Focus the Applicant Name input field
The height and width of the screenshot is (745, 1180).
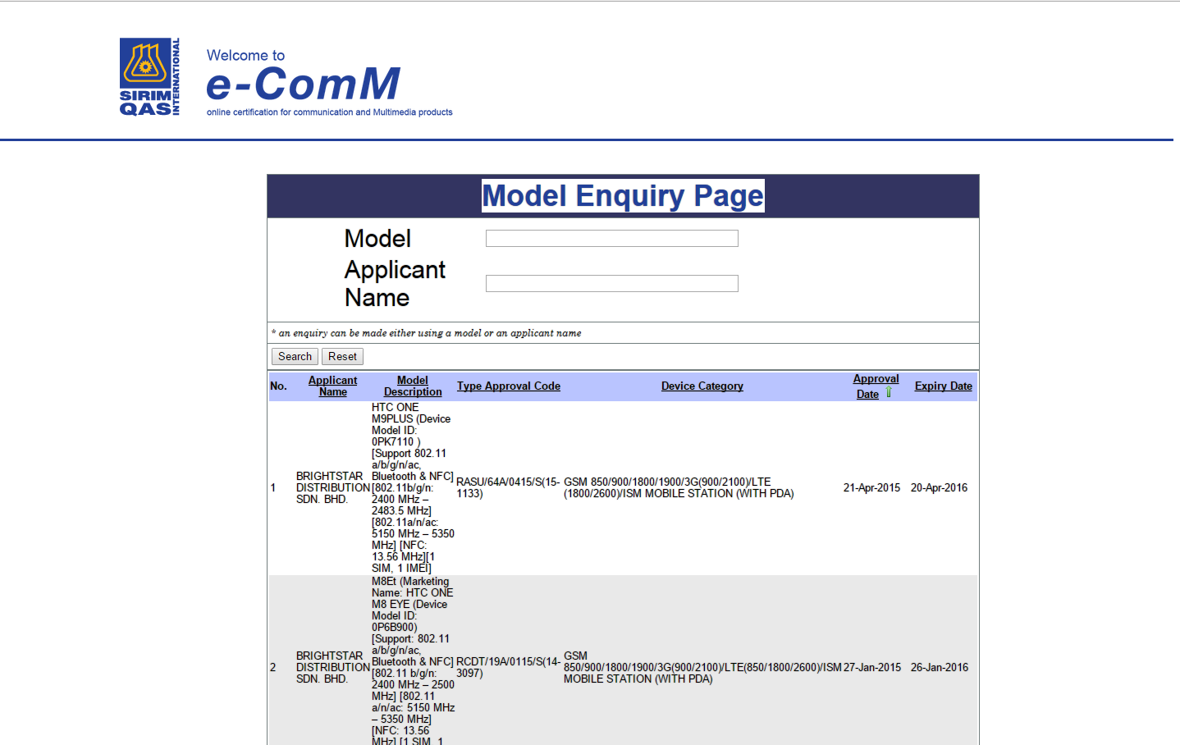point(612,284)
